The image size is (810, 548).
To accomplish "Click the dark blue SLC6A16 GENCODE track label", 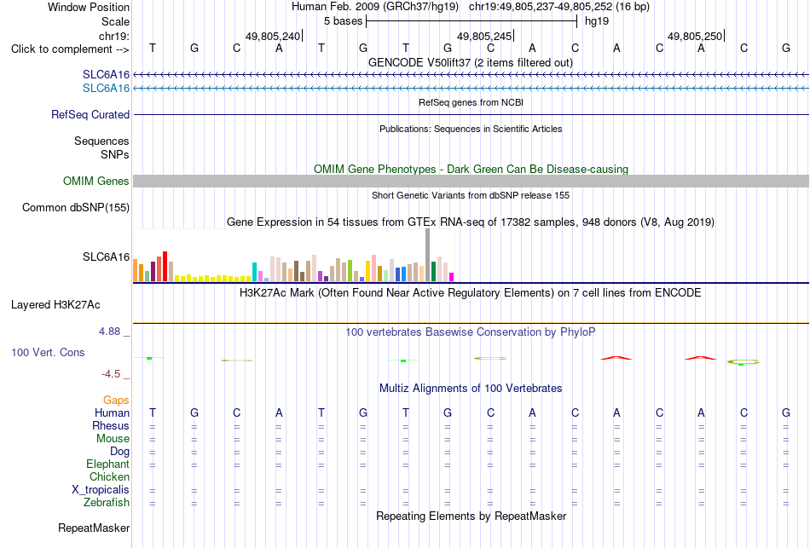I will click(106, 75).
